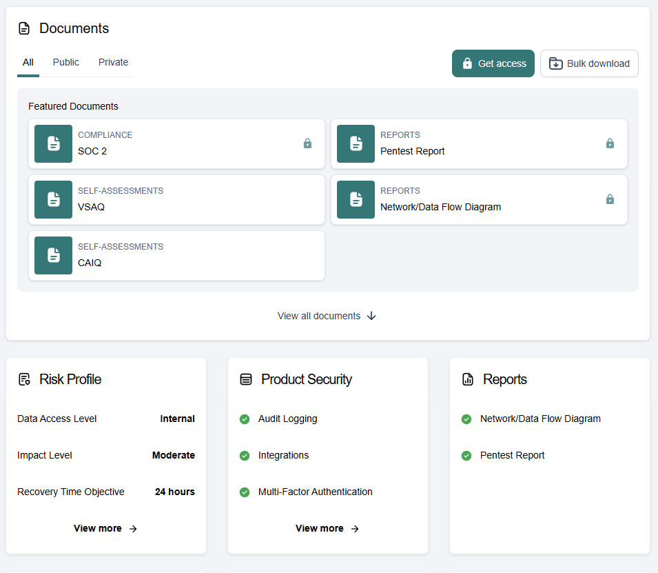Click lock icon on Network/Data Flow Diagram card
Screen dimensions: 658x573
pos(610,199)
